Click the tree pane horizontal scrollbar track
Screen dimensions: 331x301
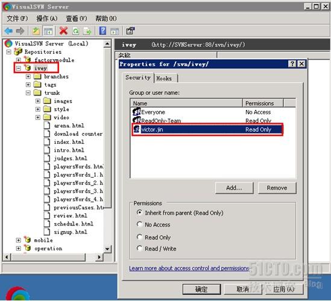pos(91,257)
